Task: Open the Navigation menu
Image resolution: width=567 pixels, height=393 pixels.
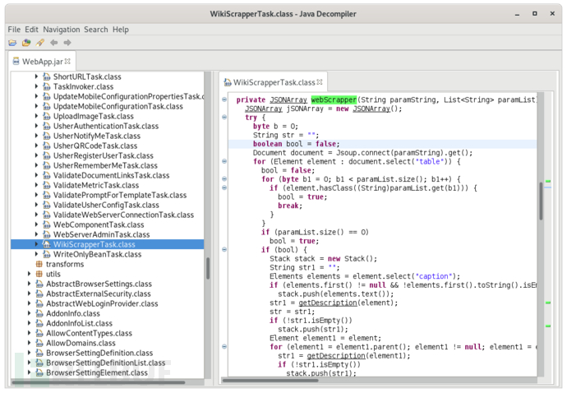Action: click(62, 30)
